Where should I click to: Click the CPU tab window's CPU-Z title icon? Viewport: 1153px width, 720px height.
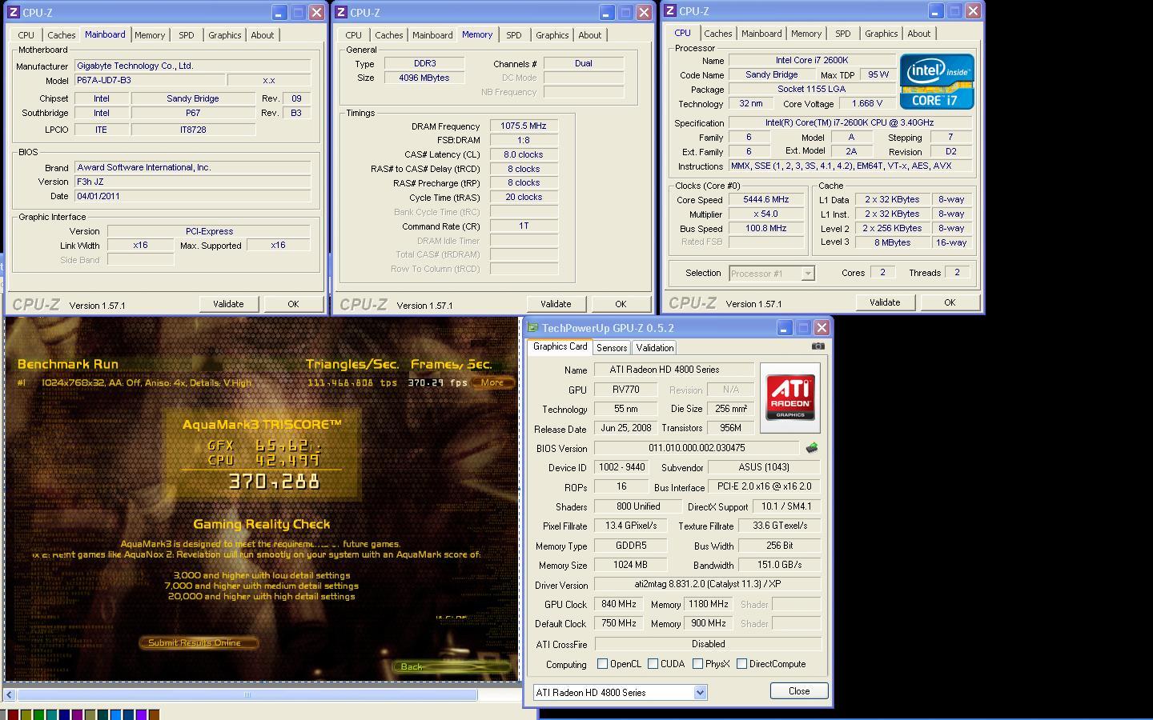(670, 11)
